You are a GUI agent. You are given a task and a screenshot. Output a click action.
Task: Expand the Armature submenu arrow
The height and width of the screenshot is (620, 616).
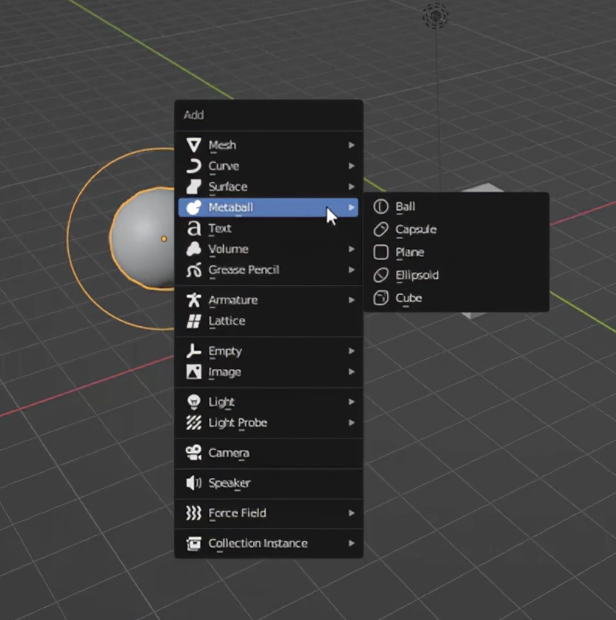[x=352, y=300]
